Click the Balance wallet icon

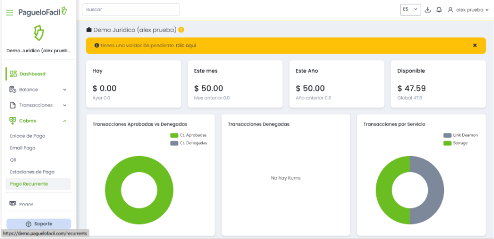pos(13,89)
